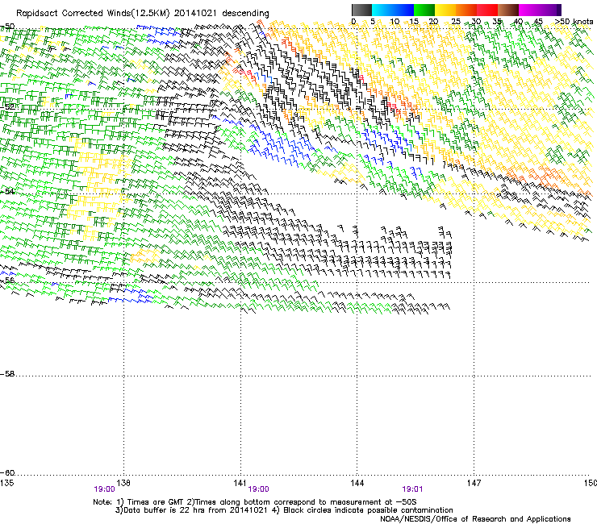Pick the yellow 20-25 knots legend swatch
Image resolution: width=597 pixels, height=524 pixels.
coord(445,10)
